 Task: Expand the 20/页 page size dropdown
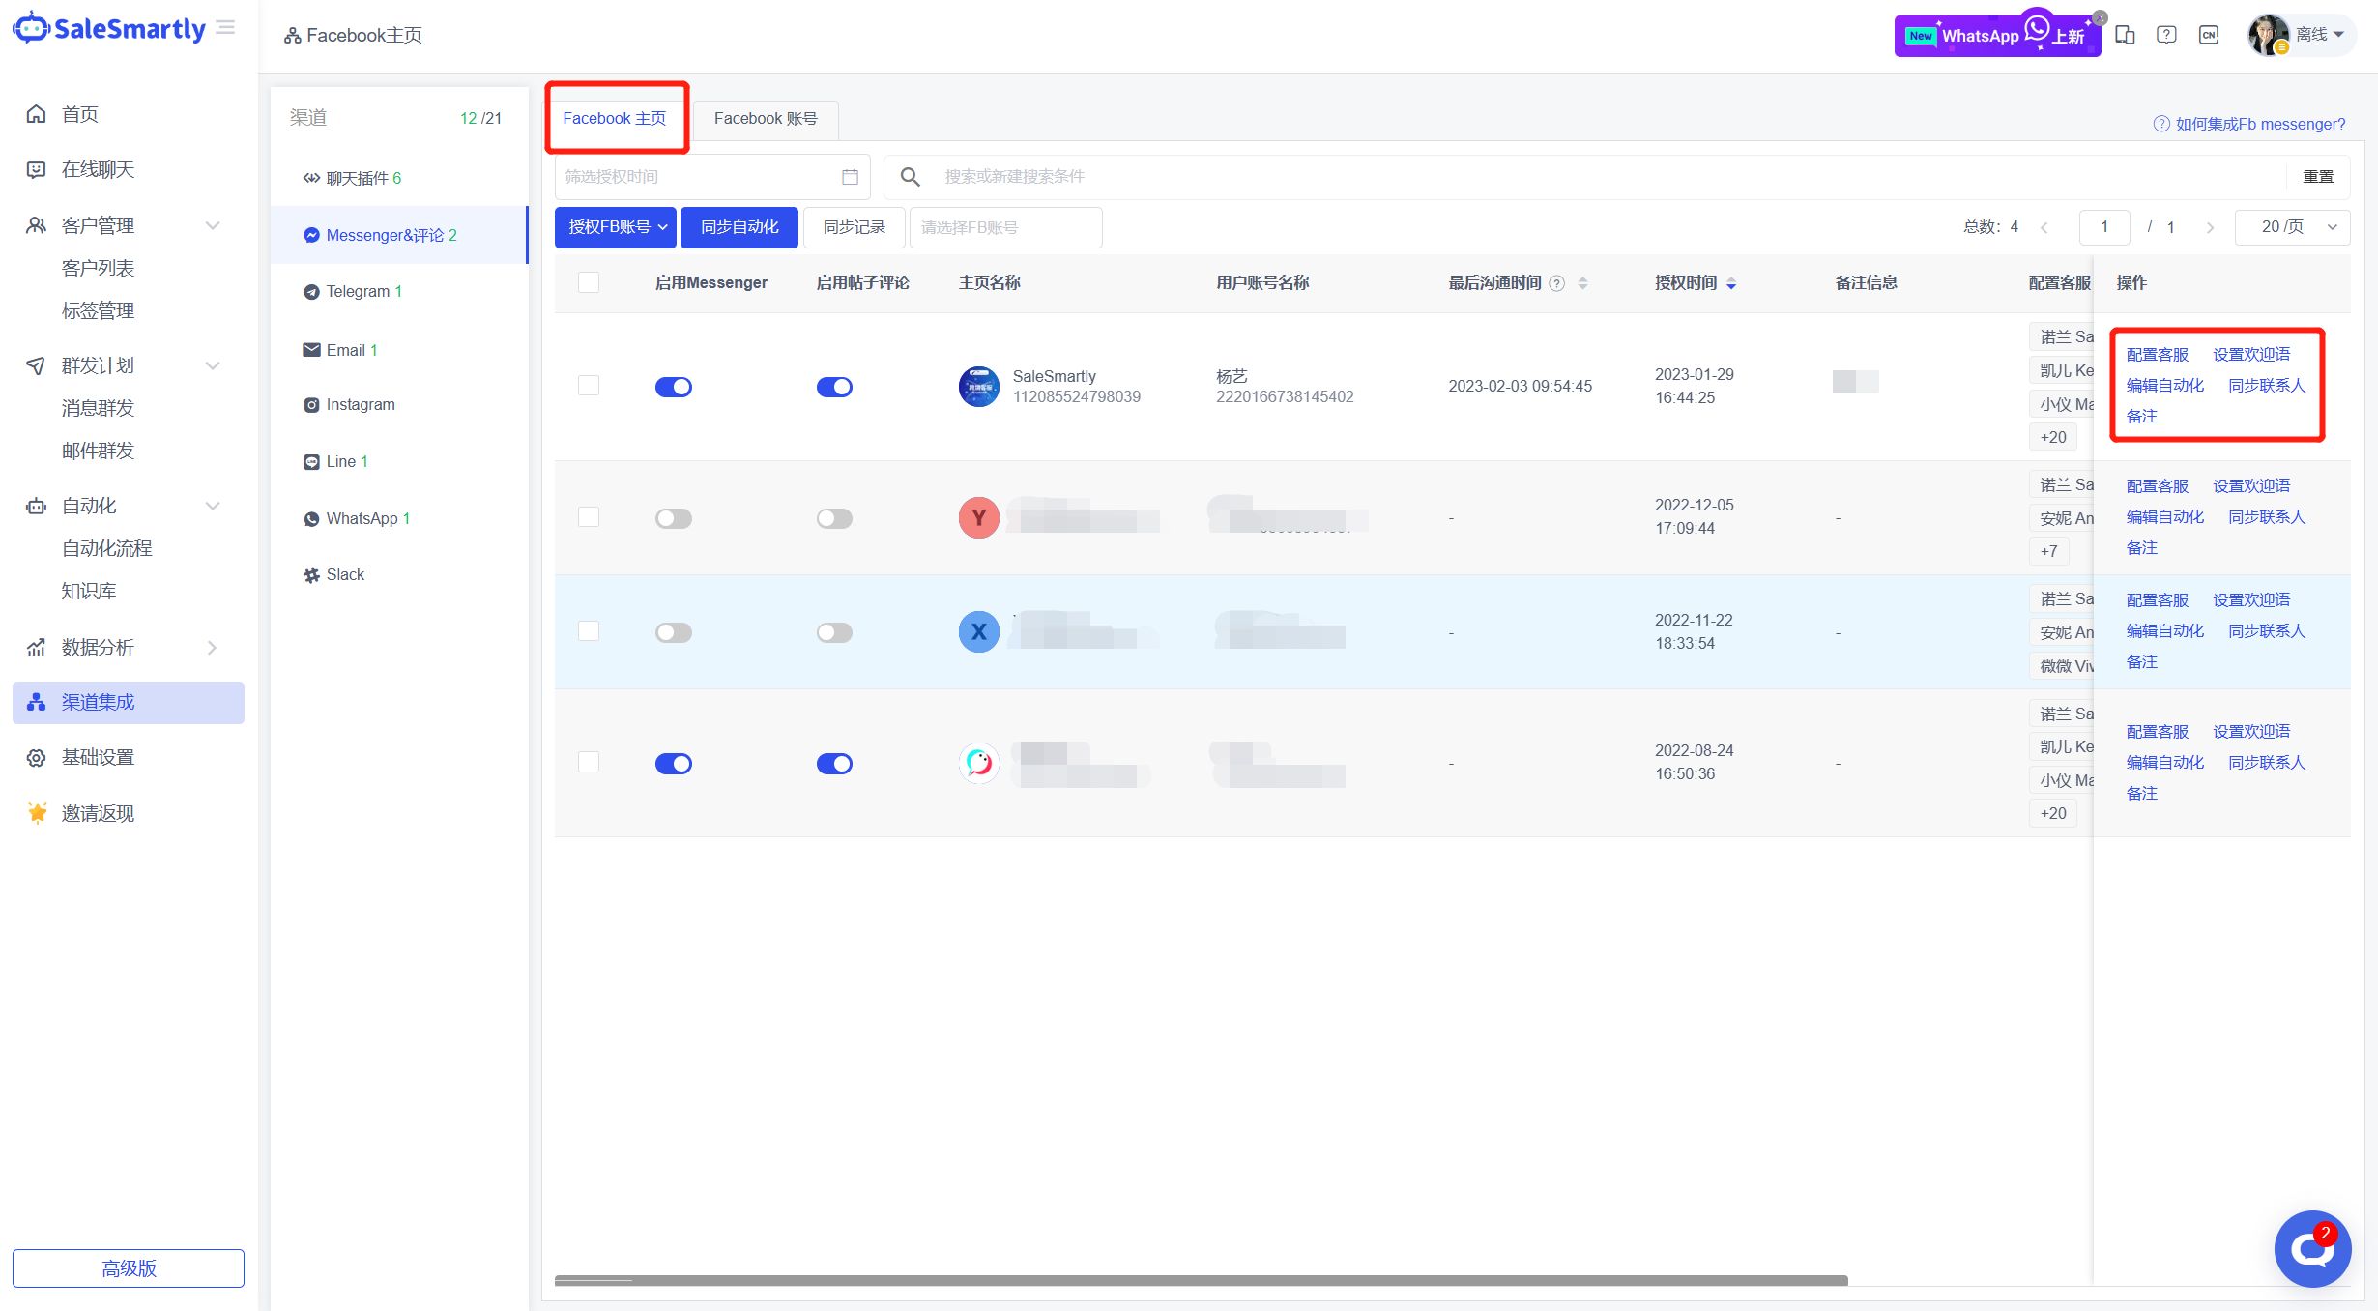click(x=2292, y=227)
